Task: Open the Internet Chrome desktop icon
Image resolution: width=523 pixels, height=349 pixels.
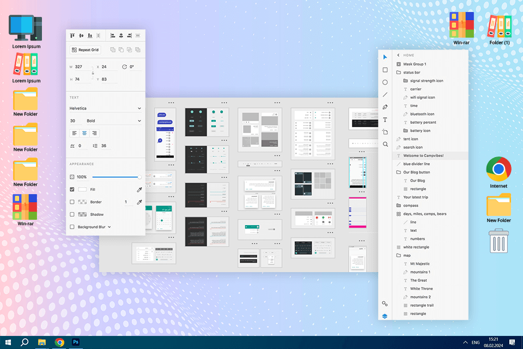Action: click(498, 173)
